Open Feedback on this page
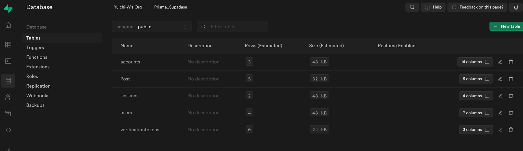 point(477,7)
